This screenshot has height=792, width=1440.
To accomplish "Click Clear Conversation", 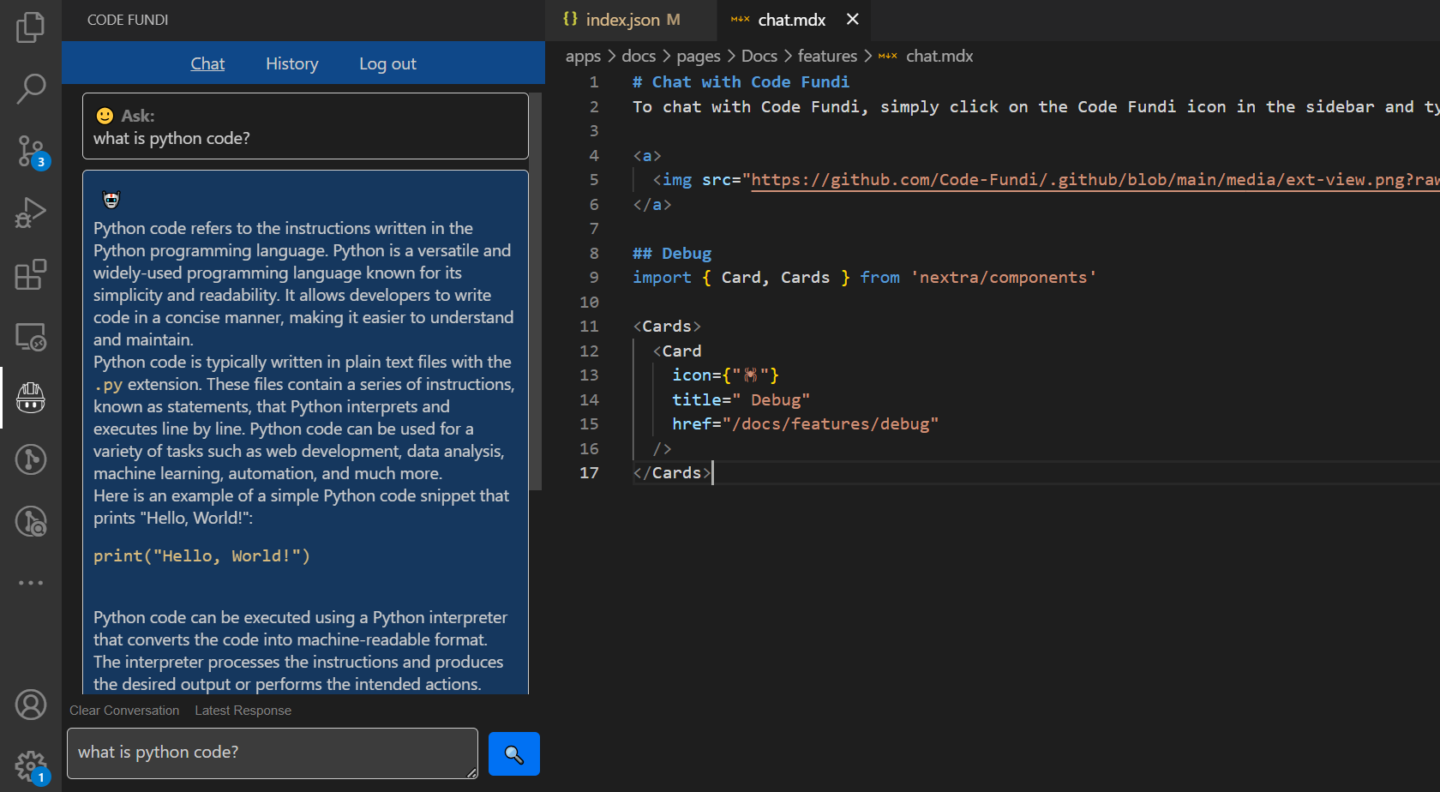I will point(124,711).
